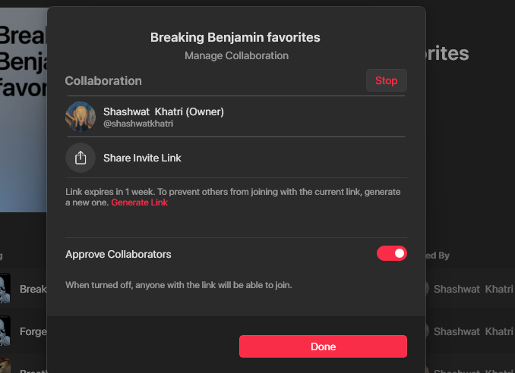The height and width of the screenshot is (373, 515).
Task: Click the Approve Collaborators label
Action: click(118, 254)
